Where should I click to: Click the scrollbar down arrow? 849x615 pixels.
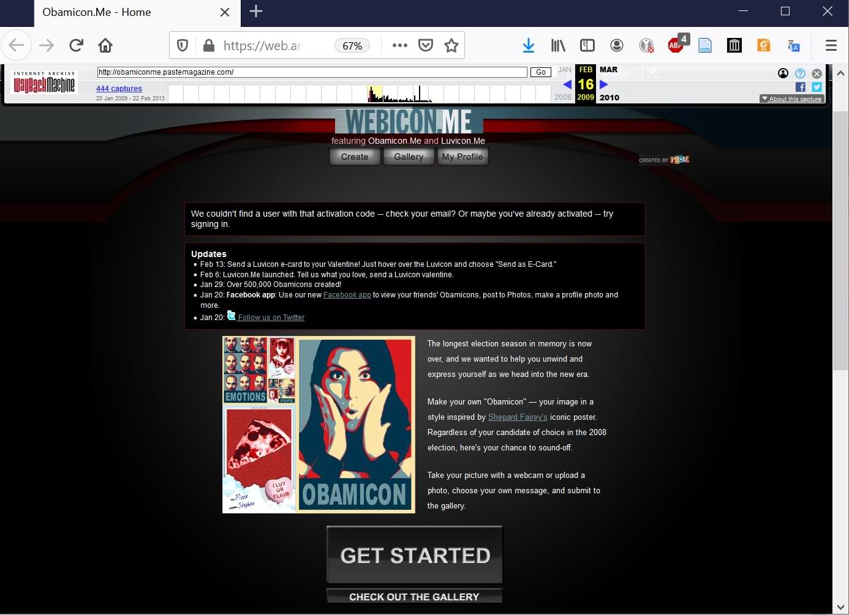840,607
